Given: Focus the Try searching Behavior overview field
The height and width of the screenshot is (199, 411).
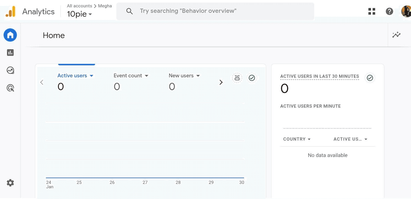Looking at the screenshot, I should [x=215, y=11].
